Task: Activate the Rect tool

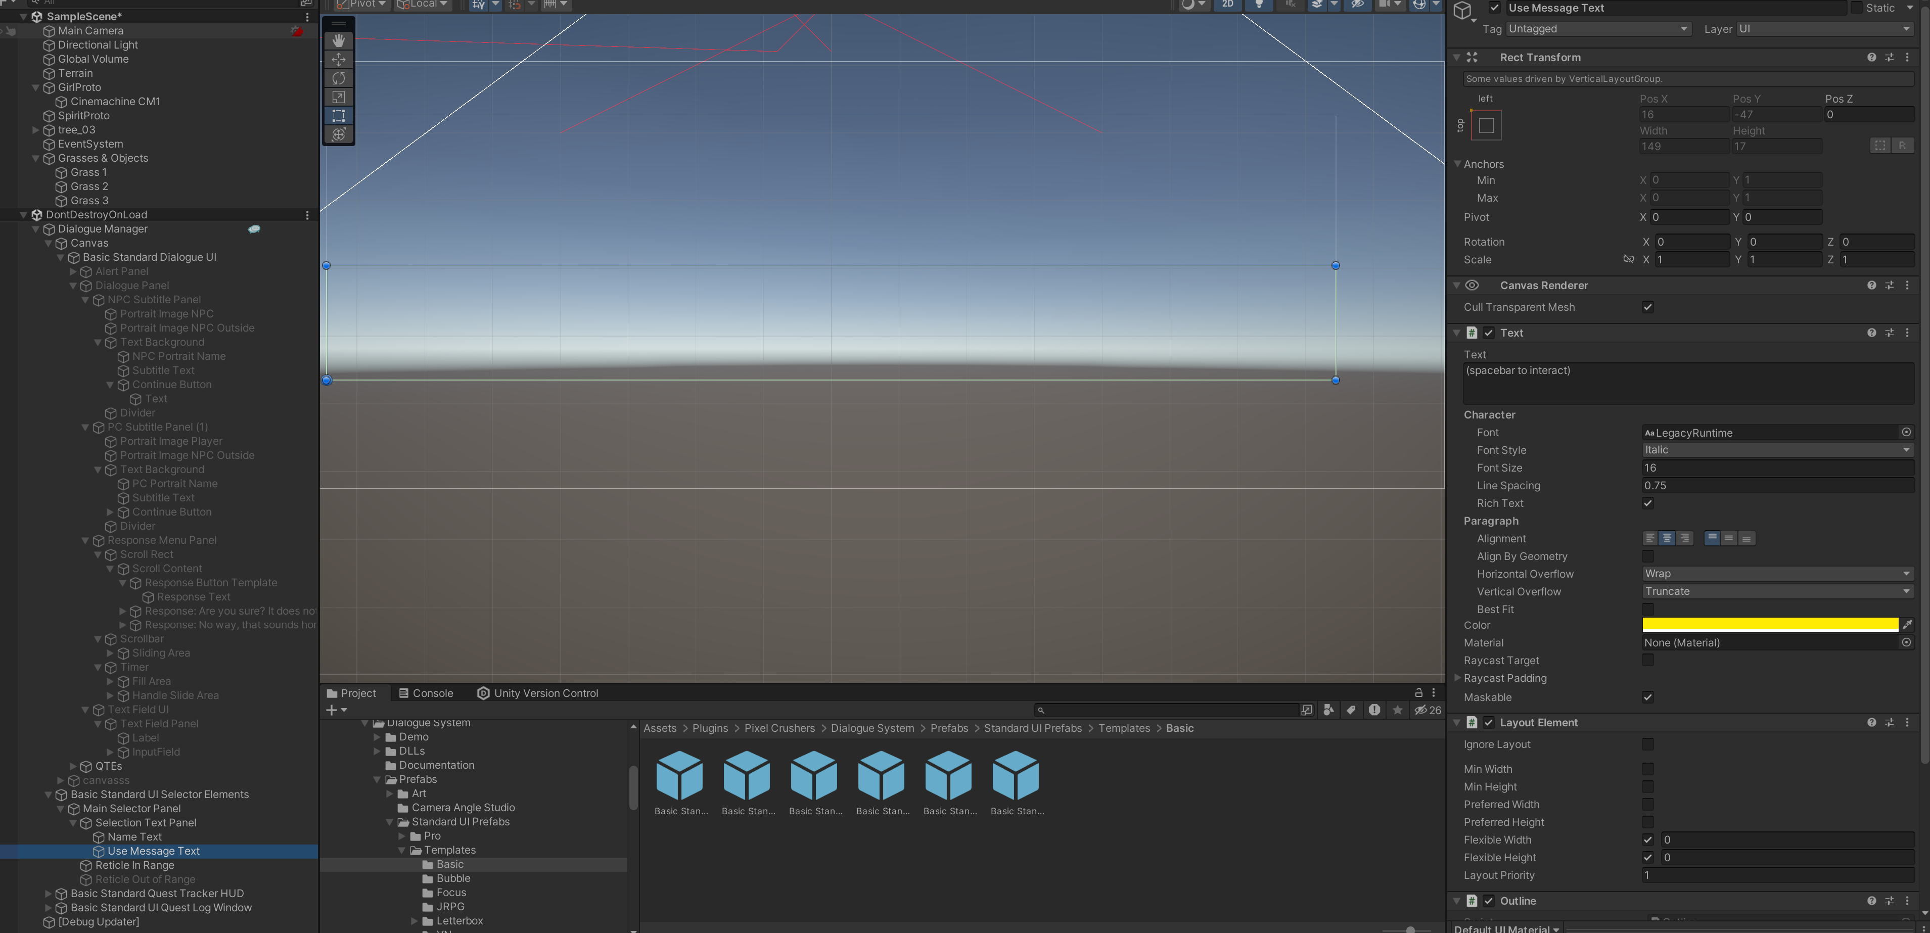Action: pyautogui.click(x=339, y=115)
